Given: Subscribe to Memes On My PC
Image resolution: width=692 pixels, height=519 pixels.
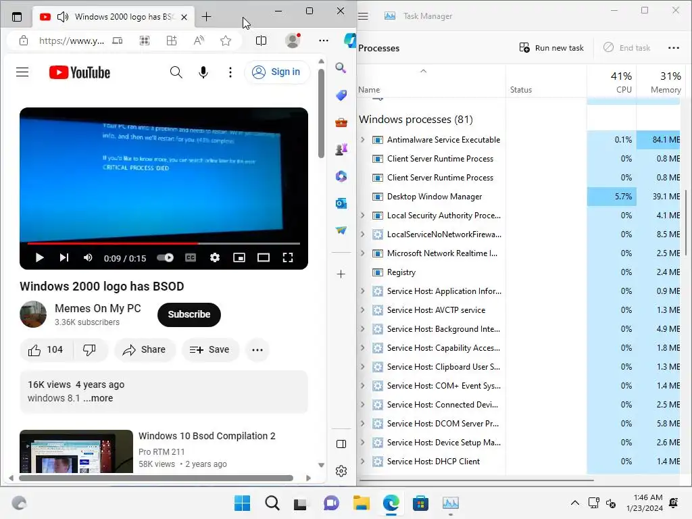Looking at the screenshot, I should pos(189,315).
